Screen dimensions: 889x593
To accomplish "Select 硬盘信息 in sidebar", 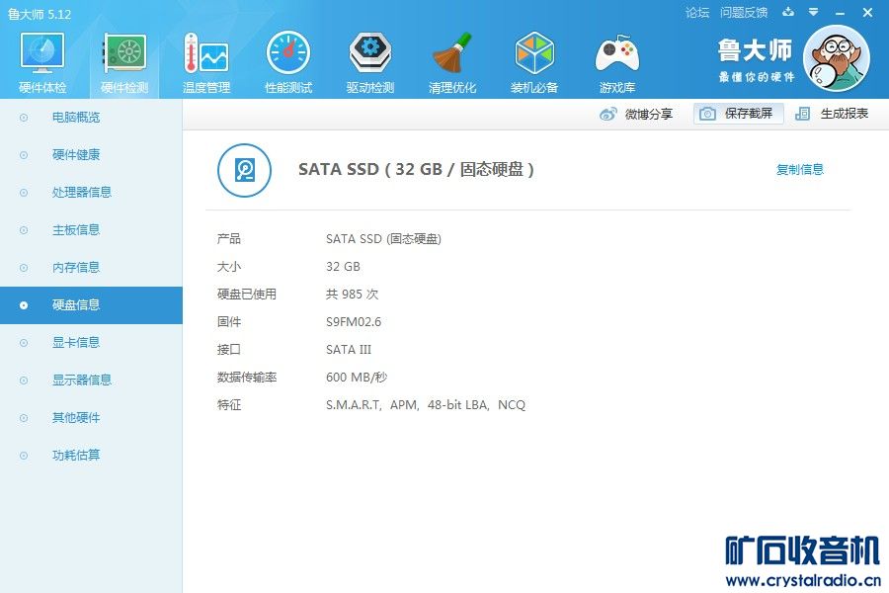I will [x=91, y=305].
